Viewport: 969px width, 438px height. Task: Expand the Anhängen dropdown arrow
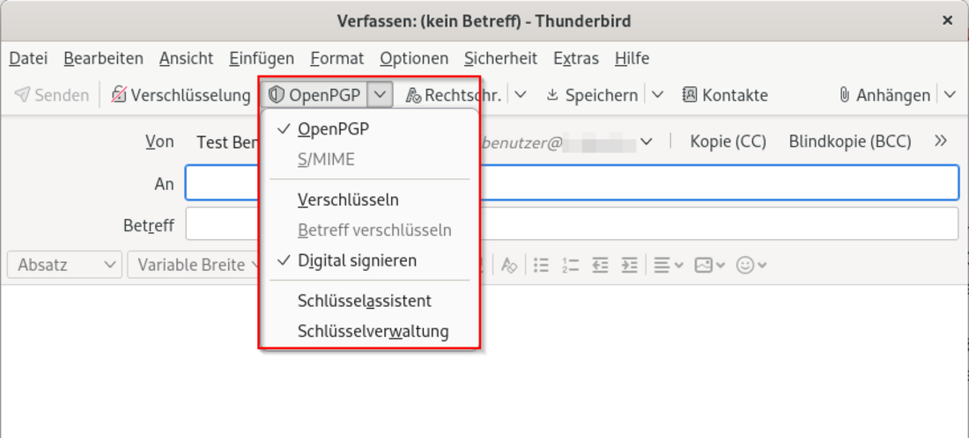click(x=950, y=95)
